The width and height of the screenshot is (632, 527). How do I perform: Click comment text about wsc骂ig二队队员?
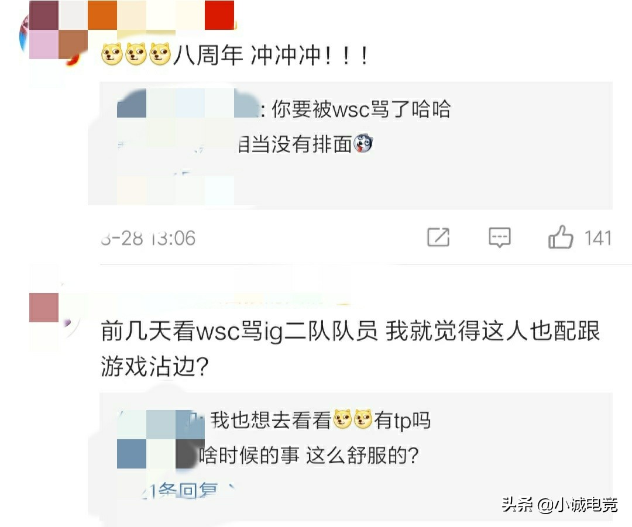[351, 349]
